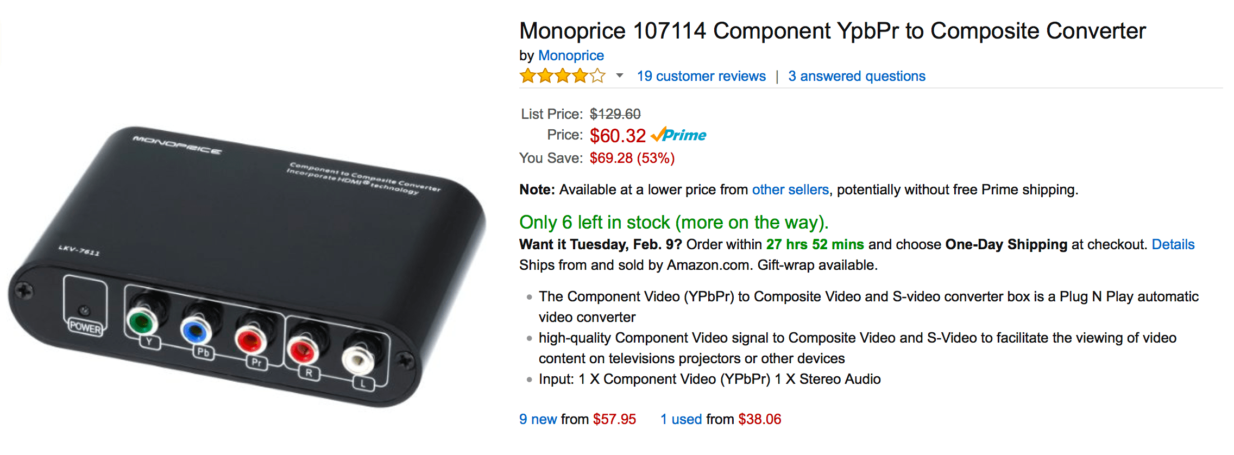View the 3 answered questions
The image size is (1234, 455).
[x=857, y=76]
